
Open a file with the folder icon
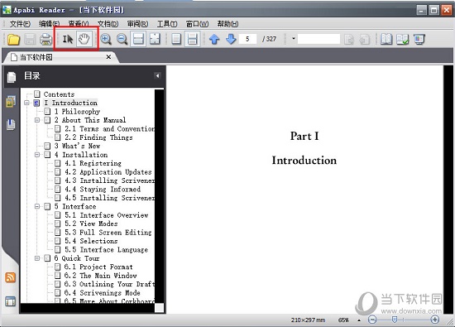(13, 39)
